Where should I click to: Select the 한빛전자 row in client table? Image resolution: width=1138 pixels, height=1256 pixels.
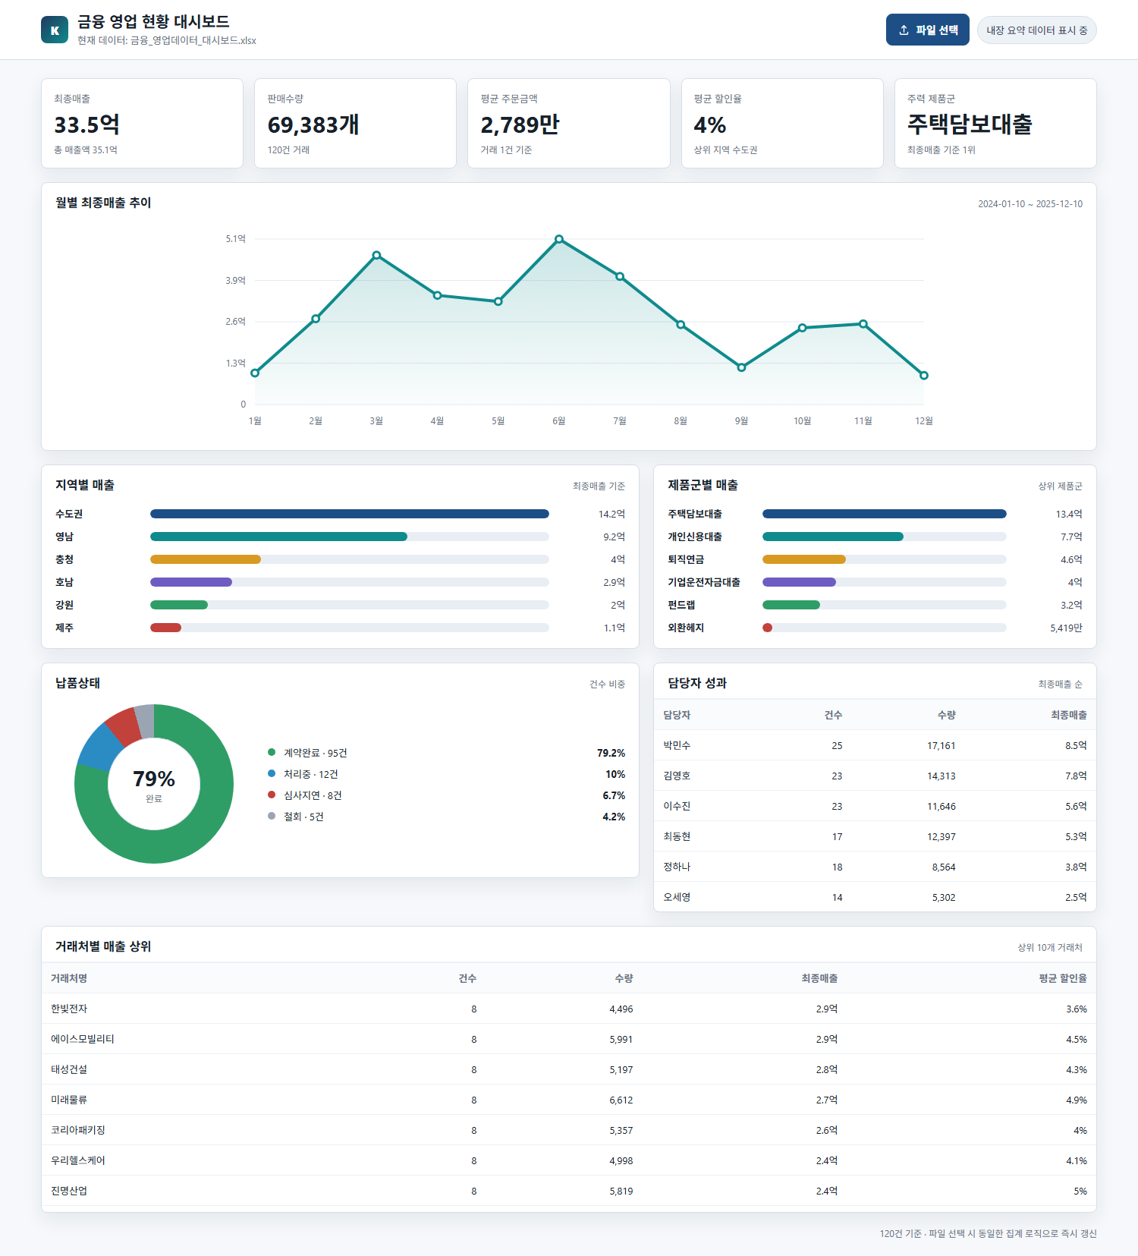coord(569,1009)
